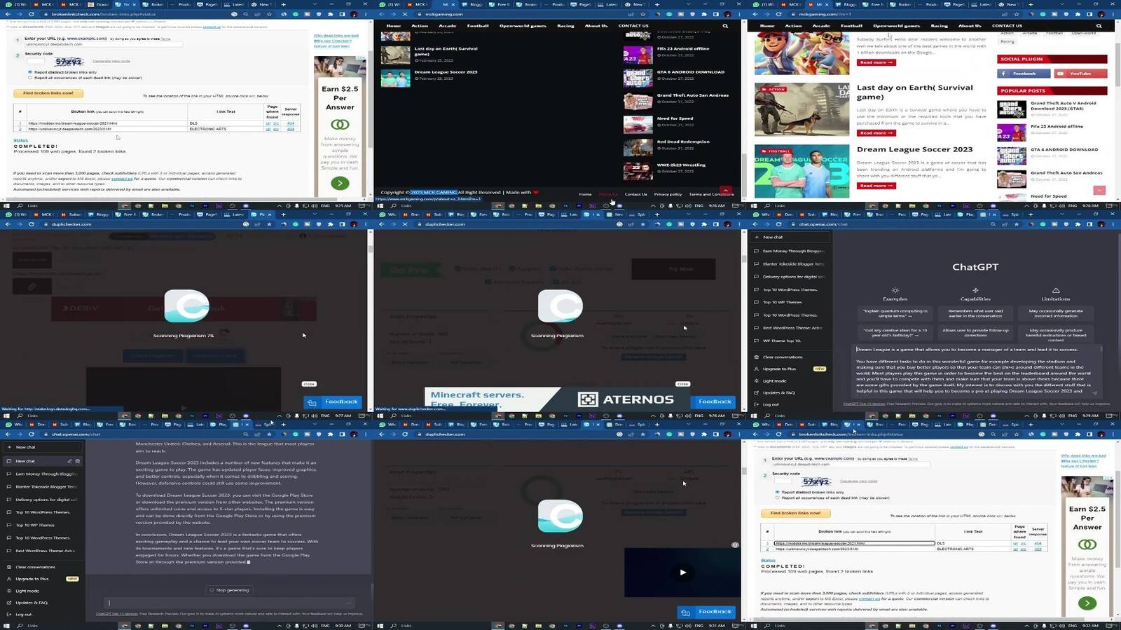Send the prompt in ChatGPT Examples window
Screen dimensions: 1121x630
coord(1095,392)
